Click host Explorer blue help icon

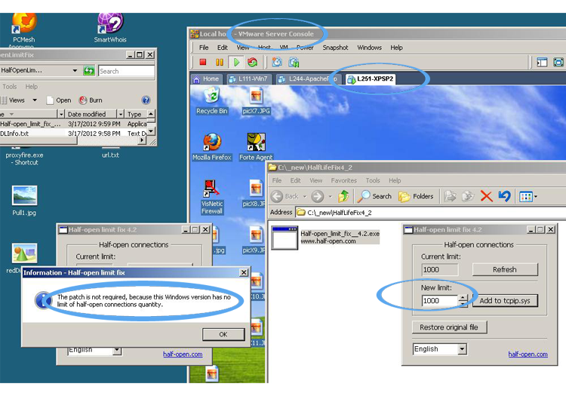point(146,100)
